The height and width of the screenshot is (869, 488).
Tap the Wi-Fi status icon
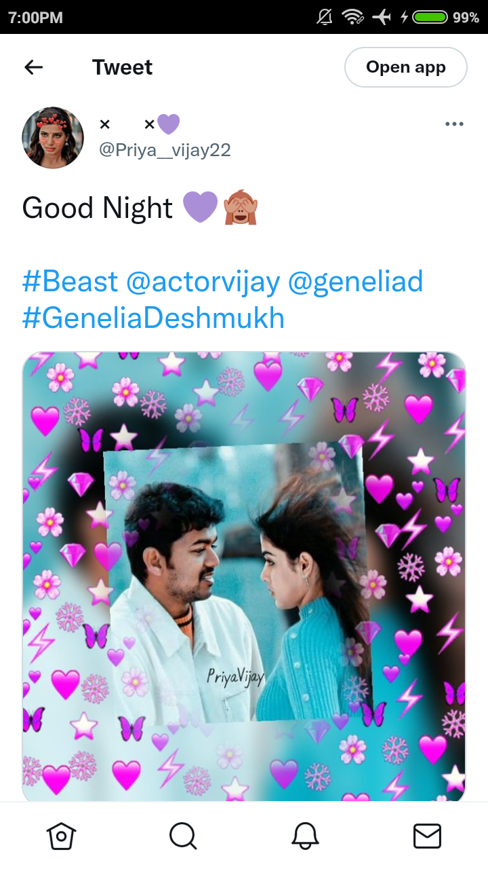pos(352,17)
